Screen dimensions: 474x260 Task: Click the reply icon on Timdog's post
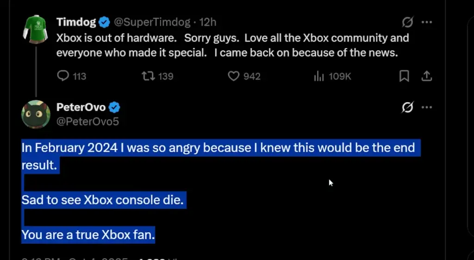63,76
